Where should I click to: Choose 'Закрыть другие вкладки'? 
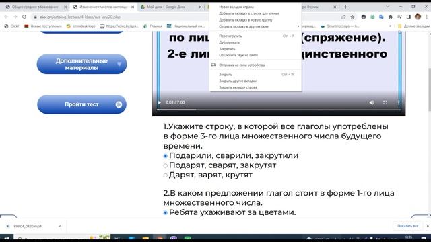point(255,81)
